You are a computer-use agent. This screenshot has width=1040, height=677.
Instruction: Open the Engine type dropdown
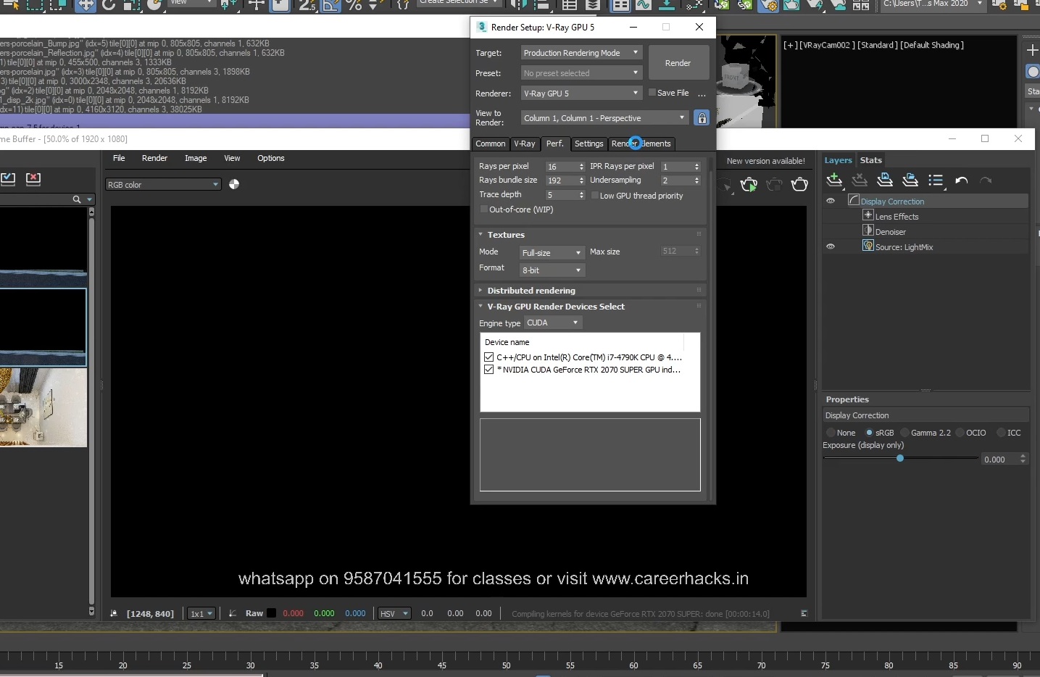click(576, 323)
